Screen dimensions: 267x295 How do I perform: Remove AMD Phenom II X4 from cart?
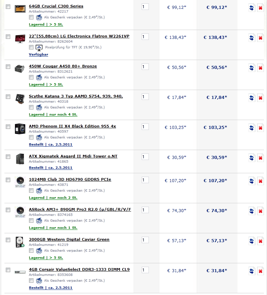[260, 128]
